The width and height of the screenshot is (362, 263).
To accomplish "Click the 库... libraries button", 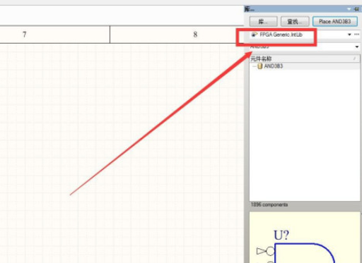I will [264, 22].
